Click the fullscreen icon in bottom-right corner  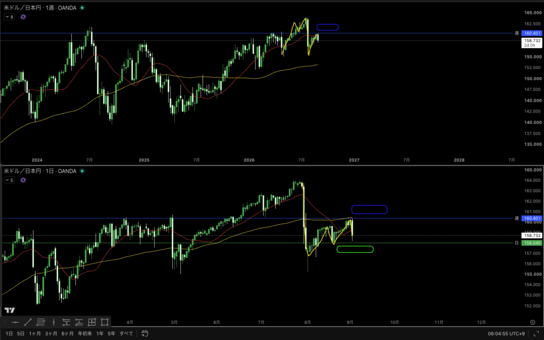point(535,334)
